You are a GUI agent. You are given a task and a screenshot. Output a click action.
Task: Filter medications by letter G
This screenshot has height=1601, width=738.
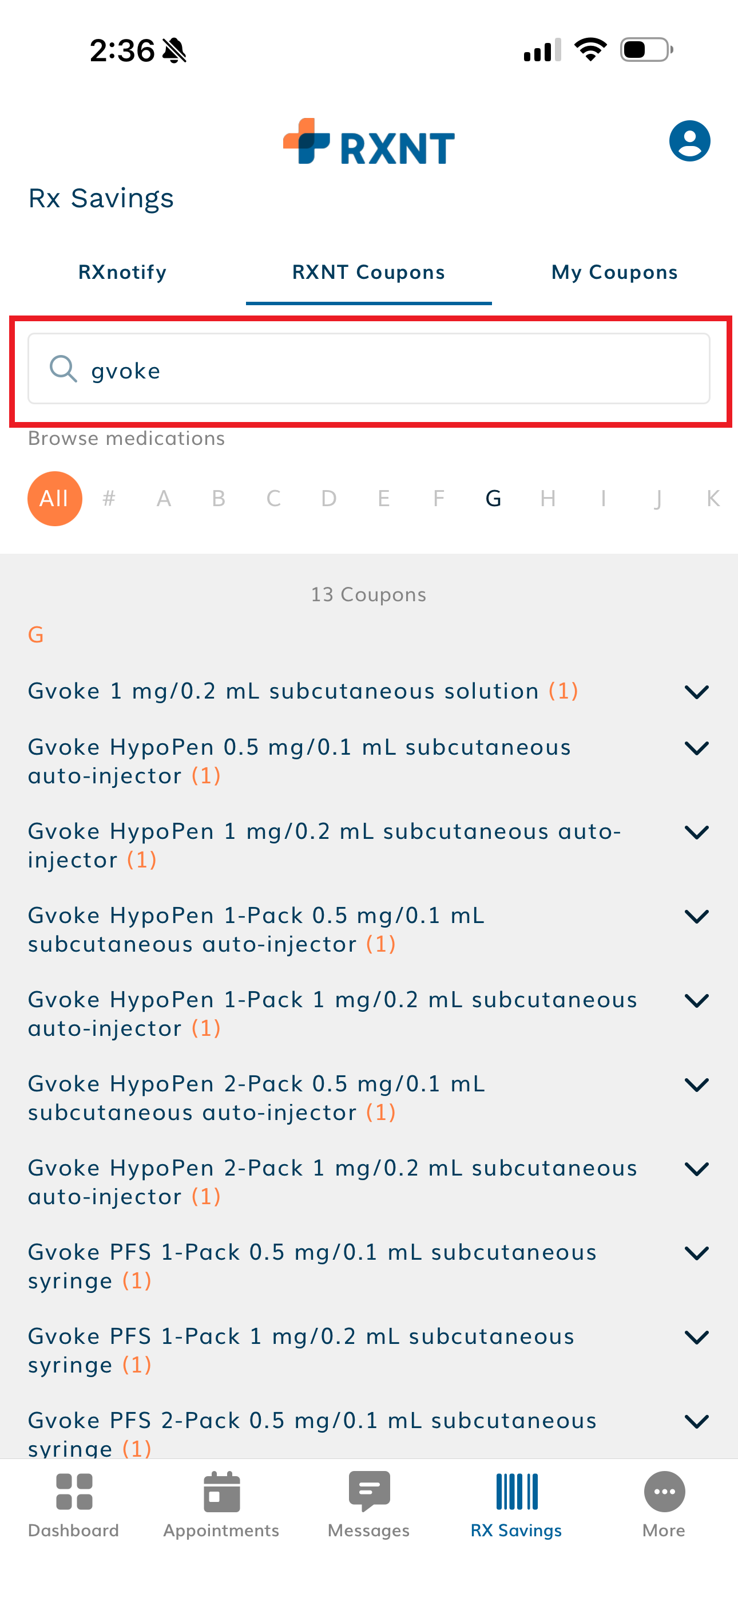point(493,498)
